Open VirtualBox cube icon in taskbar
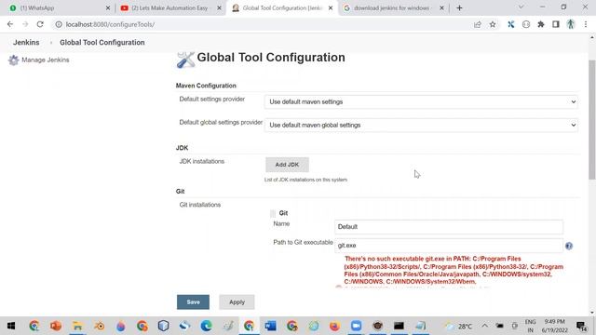The image size is (596, 335). click(164, 326)
